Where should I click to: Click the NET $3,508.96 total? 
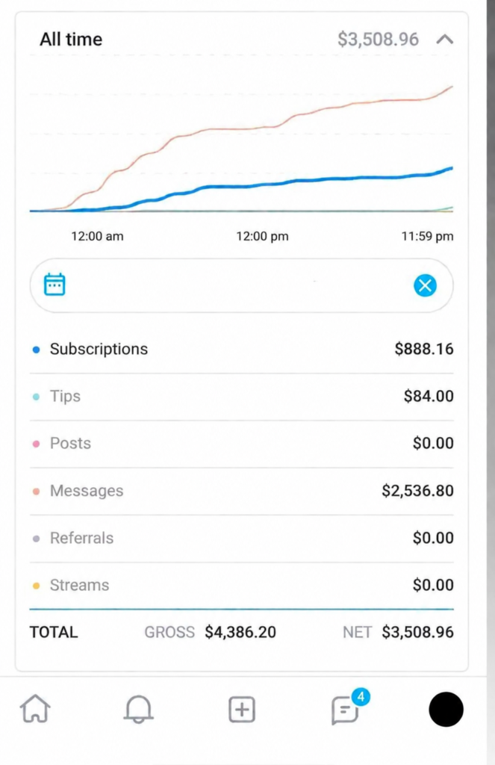click(x=398, y=632)
